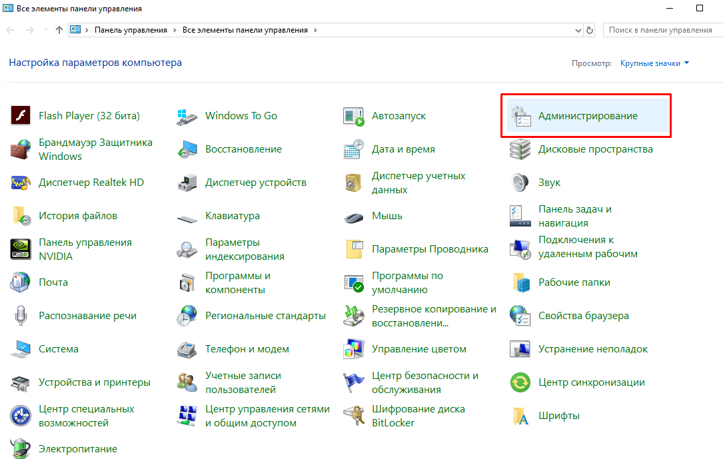
Task: Maximize the Control Panel window
Action: (x=700, y=8)
